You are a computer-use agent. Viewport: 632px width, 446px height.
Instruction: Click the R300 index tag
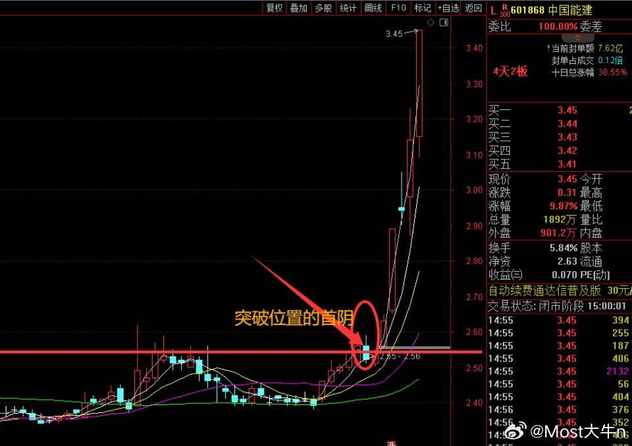[x=505, y=11]
